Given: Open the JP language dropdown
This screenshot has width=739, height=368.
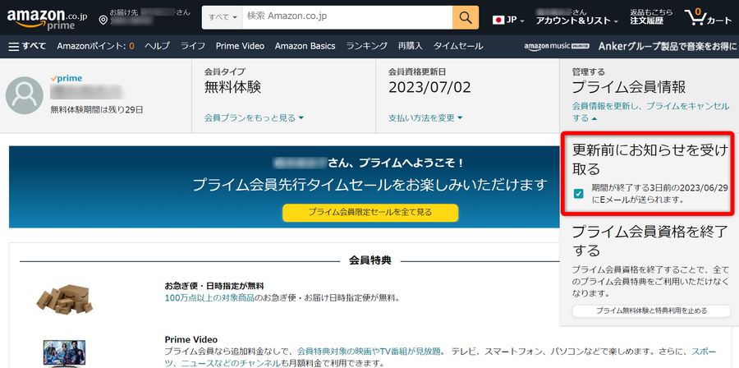Looking at the screenshot, I should coord(515,21).
